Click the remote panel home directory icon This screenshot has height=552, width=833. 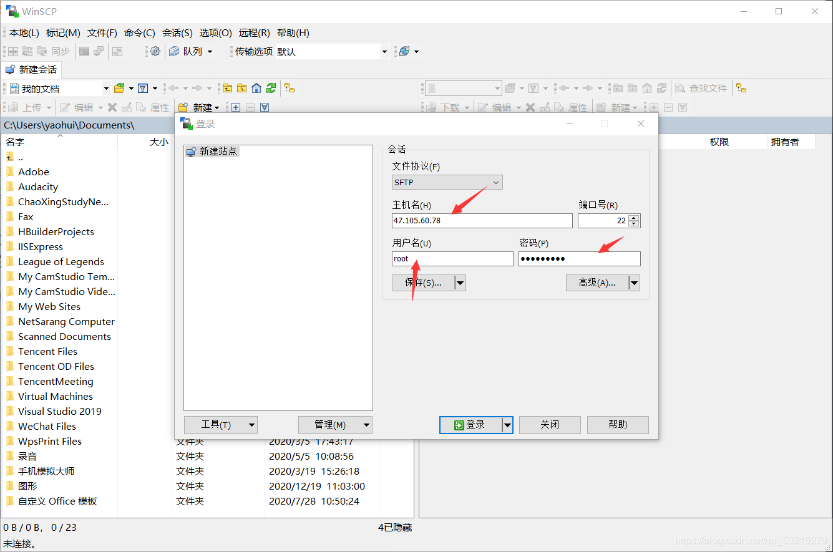tap(647, 88)
